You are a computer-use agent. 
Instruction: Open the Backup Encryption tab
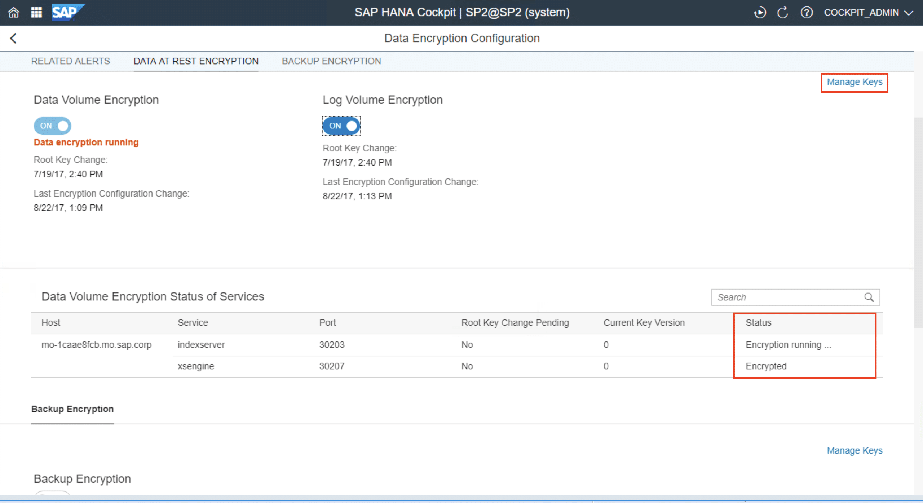[331, 61]
